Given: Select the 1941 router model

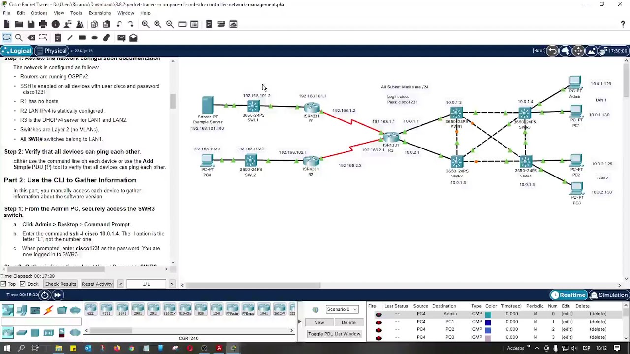Looking at the screenshot, I should (122, 310).
